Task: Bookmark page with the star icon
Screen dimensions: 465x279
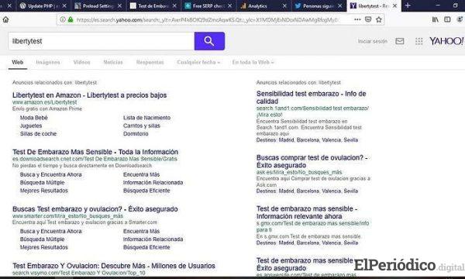Action: (379, 19)
